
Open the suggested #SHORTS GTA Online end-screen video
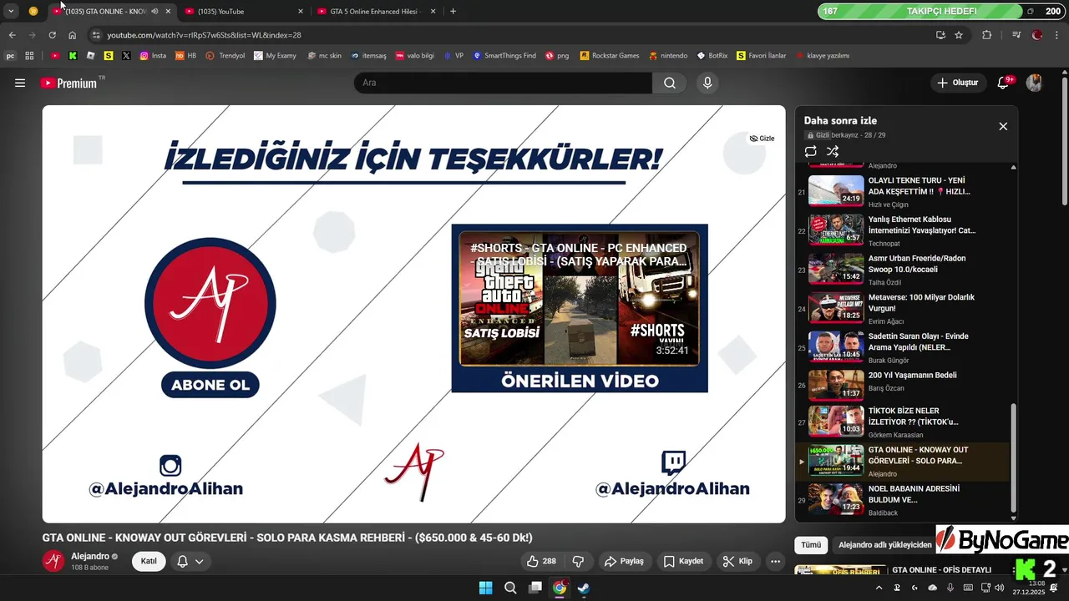coord(580,300)
